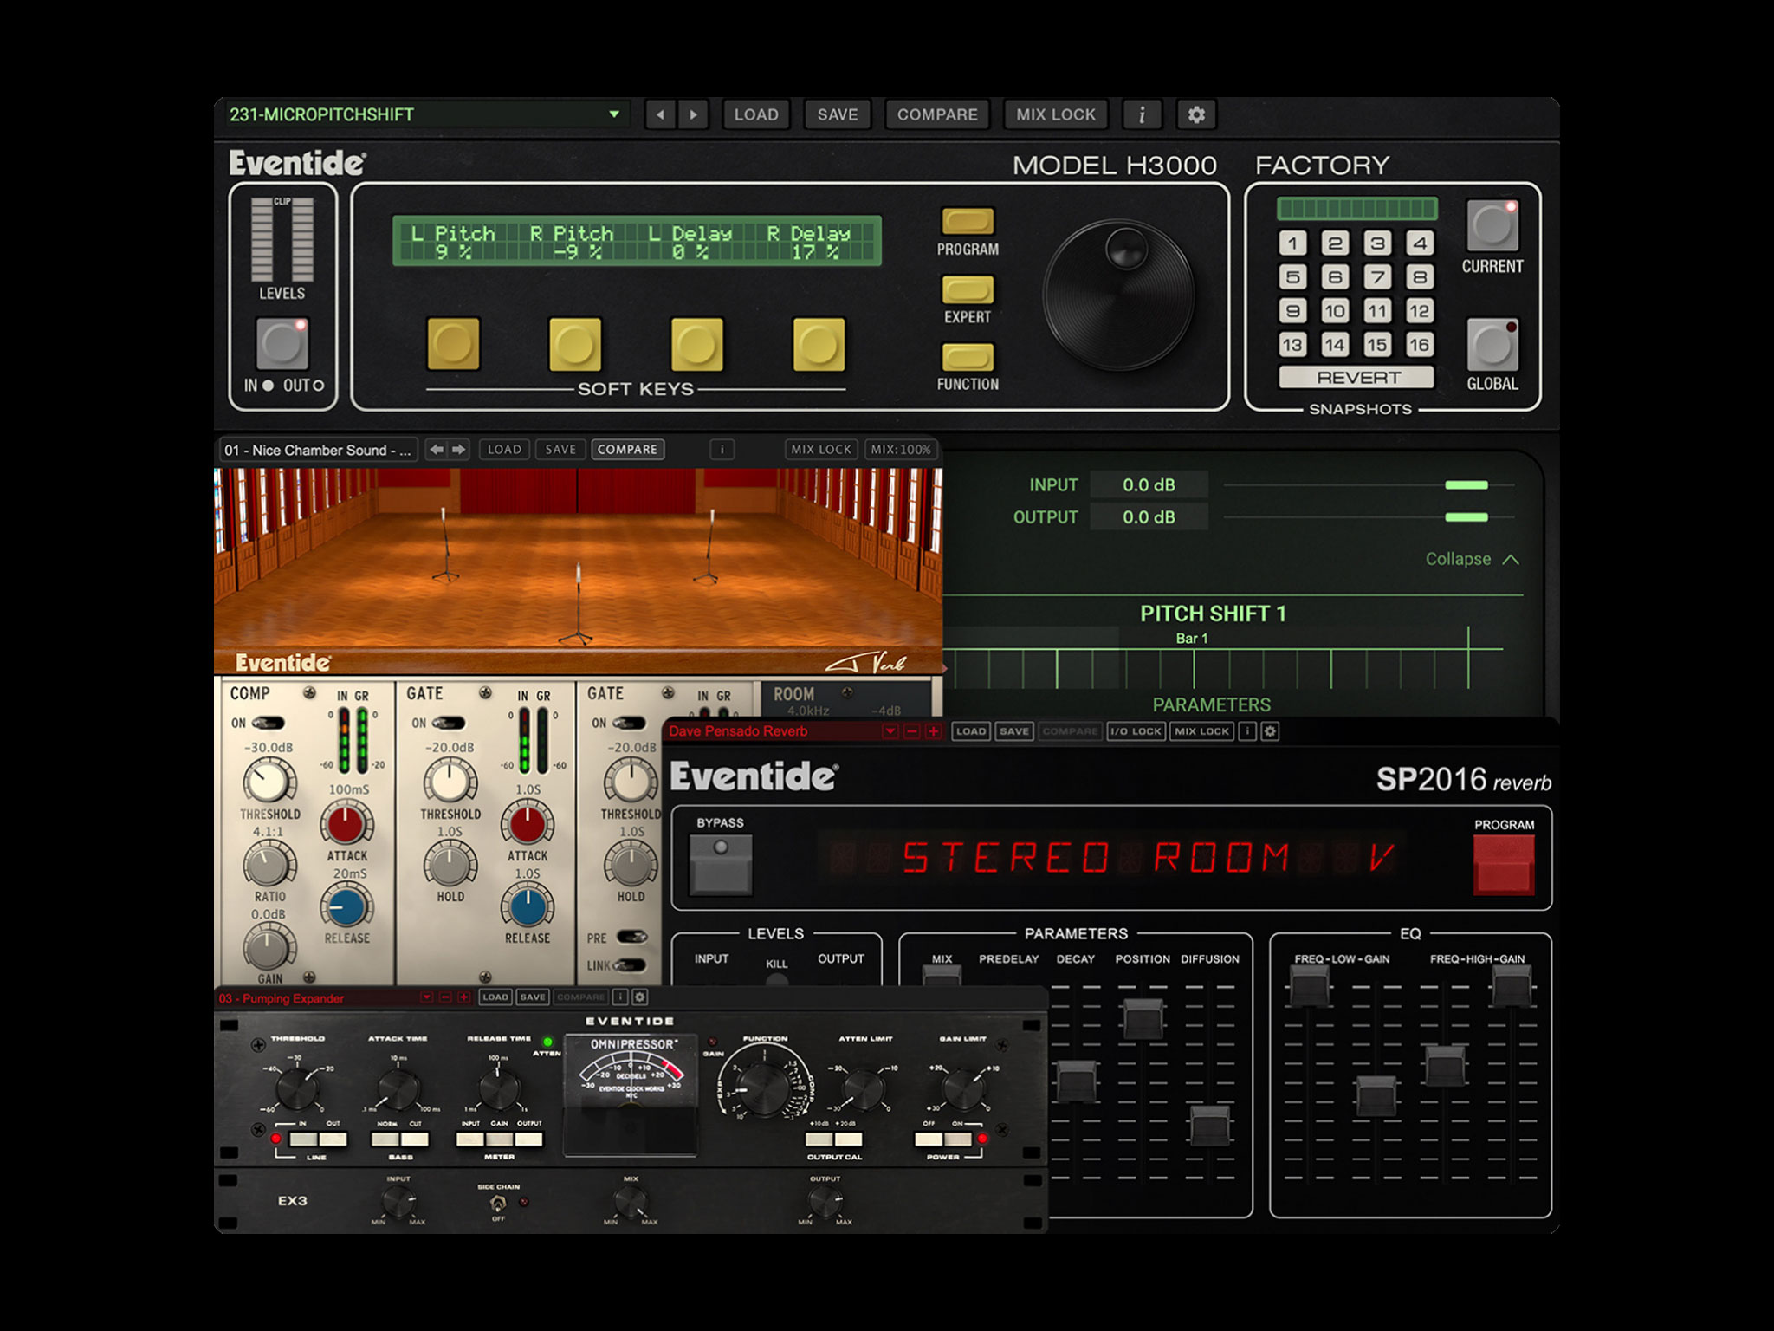Click SP2016 I/O LOCK button
The image size is (1774, 1331).
[x=1136, y=731]
